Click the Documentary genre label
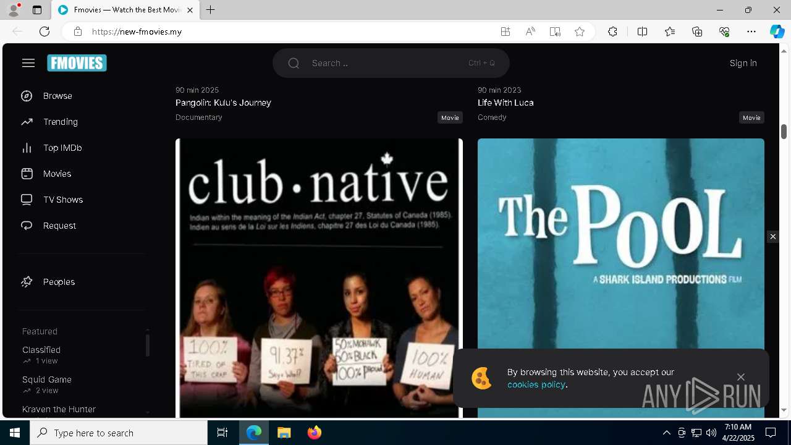791x445 pixels. click(x=199, y=117)
